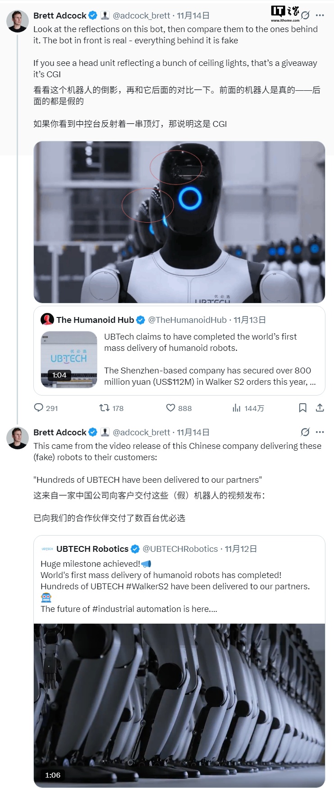The width and height of the screenshot is (334, 788).
Task: Click the retweet icon showing 178
Action: coord(105,408)
